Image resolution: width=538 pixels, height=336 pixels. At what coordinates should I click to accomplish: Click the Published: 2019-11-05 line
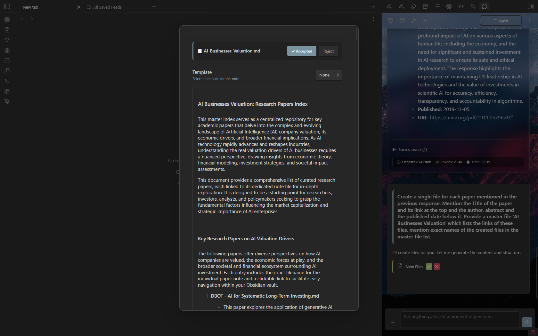tap(444, 109)
